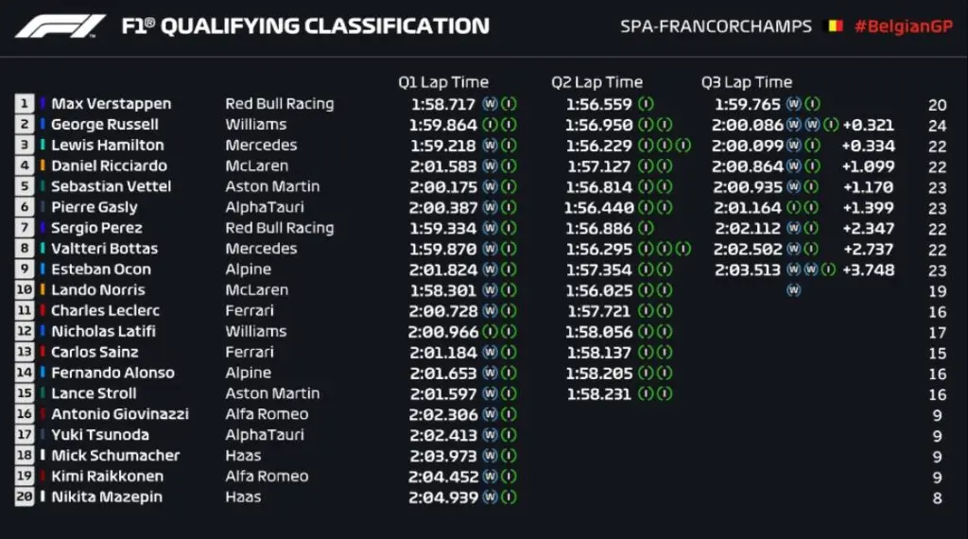Click wet tyre icon beside Mazepin's 2:04.939

[490, 497]
